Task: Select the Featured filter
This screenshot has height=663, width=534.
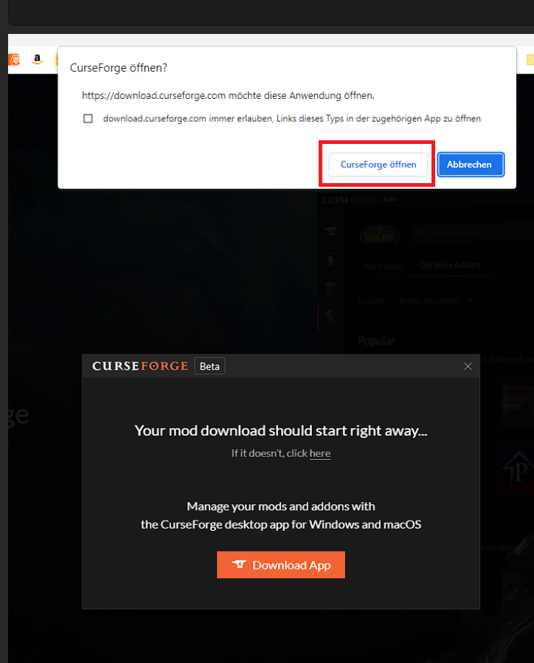Action: (x=371, y=300)
